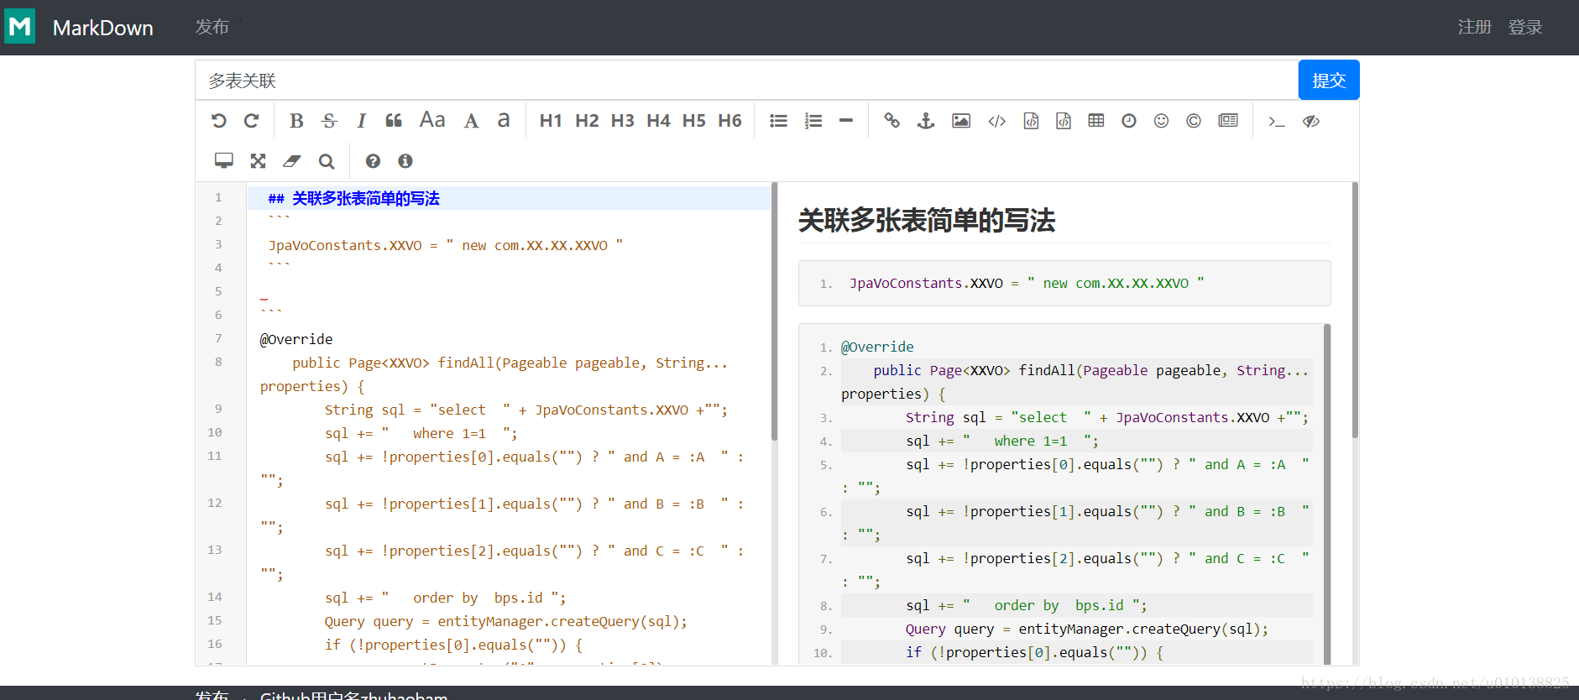Image resolution: width=1579 pixels, height=700 pixels.
Task: Clear editor content with eraser icon
Action: click(x=292, y=160)
